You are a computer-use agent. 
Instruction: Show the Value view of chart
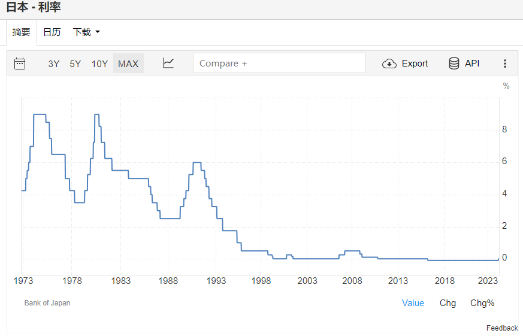[x=413, y=303]
